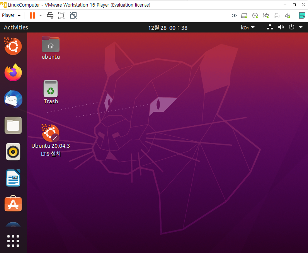Click the power icon in top bar
The width and height of the screenshot is (308, 253).
tap(291, 27)
